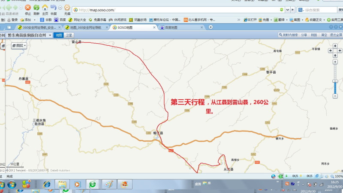The height and width of the screenshot is (193, 343).
Task: Click the refresh button (刷新)
Action: pos(36,8)
